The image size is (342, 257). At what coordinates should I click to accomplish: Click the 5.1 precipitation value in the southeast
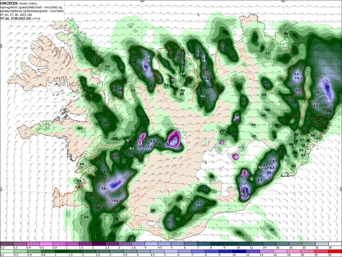click(275, 161)
